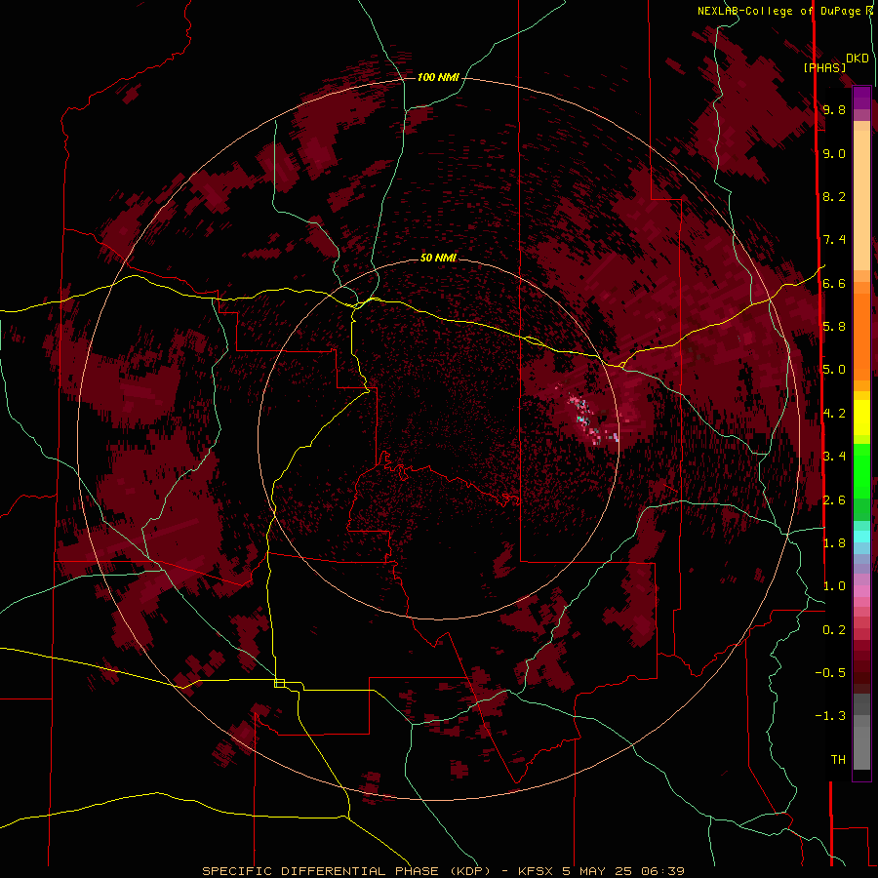Click the purple top segment of color bar

[861, 98]
